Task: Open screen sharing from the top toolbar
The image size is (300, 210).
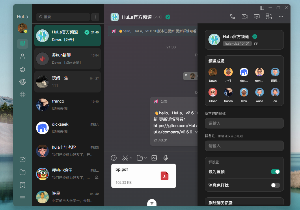Action: [257, 17]
